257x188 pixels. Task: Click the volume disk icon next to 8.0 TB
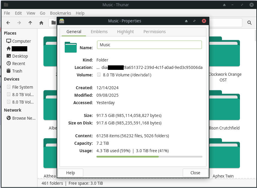coord(99,75)
